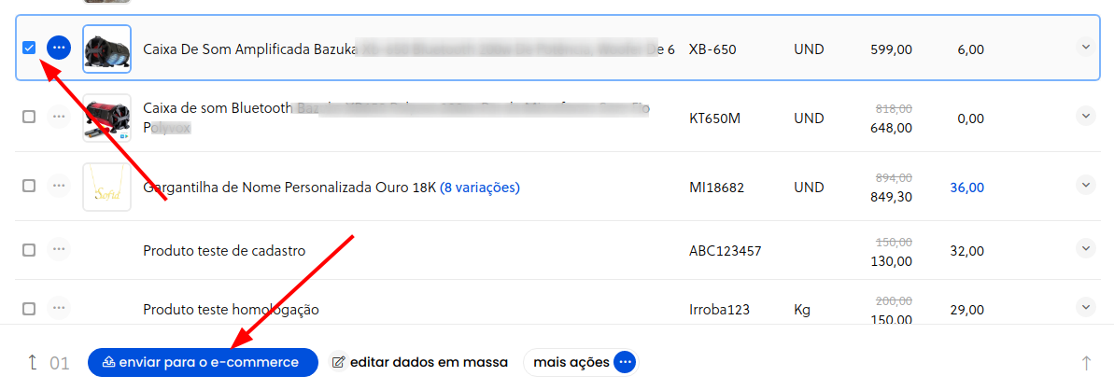The height and width of the screenshot is (390, 1114).
Task: Expand the XB-650 row chevron
Action: pos(1086,47)
